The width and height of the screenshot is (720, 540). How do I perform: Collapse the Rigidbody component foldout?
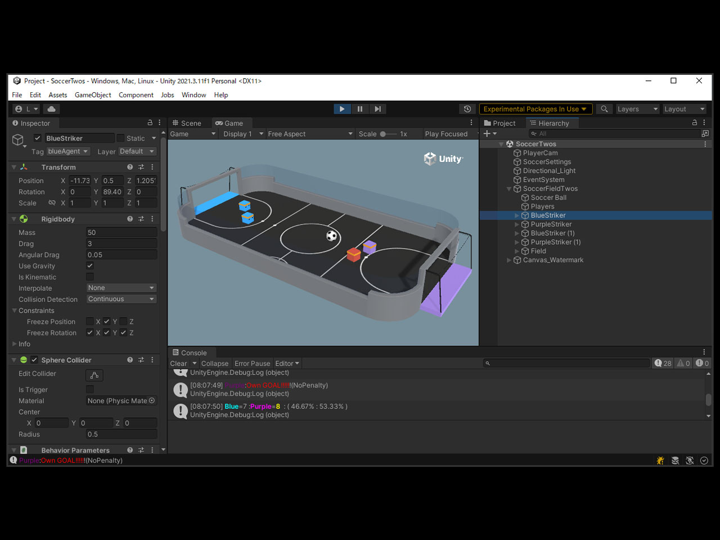pos(14,219)
